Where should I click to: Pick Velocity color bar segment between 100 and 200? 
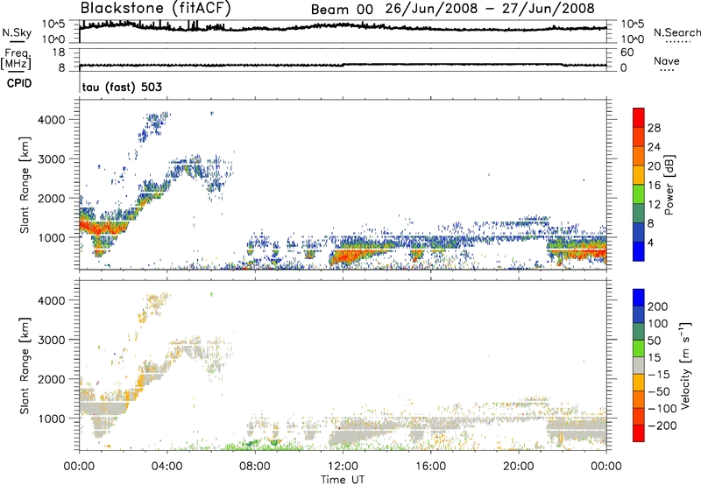[x=639, y=315]
